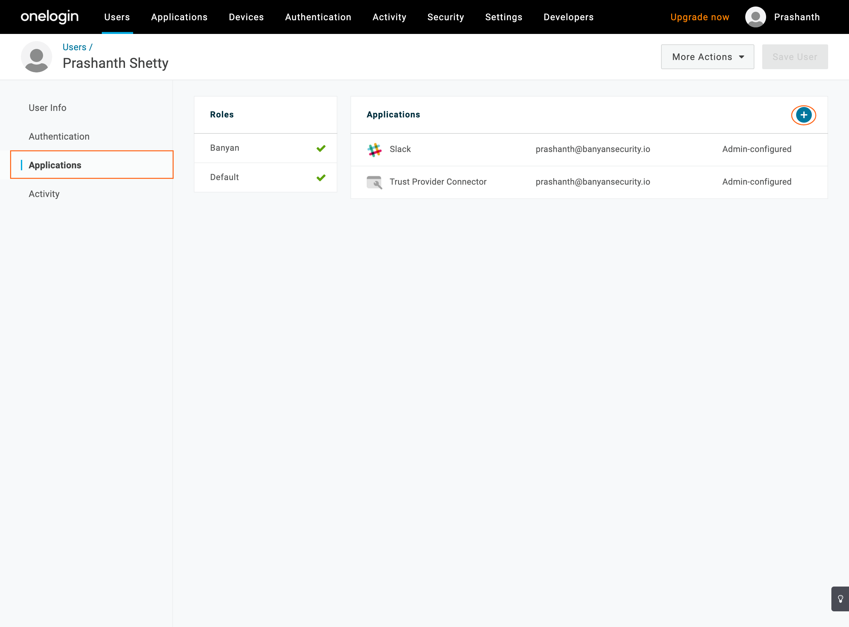Screen dimensions: 849x627
Task: Click the Prashanth profile avatar in header
Action: click(x=755, y=17)
